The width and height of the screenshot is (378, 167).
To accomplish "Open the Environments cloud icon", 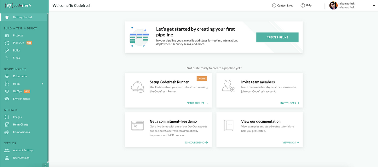I will pyautogui.click(x=7, y=99).
